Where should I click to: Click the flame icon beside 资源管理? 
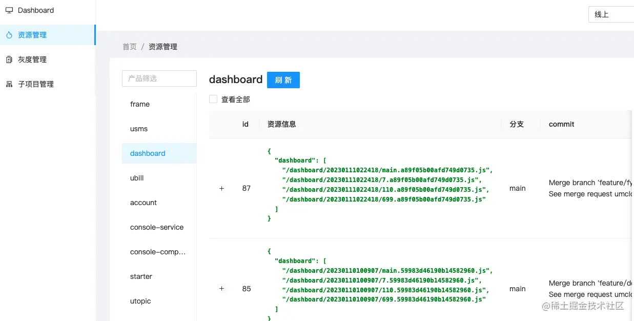click(x=9, y=35)
